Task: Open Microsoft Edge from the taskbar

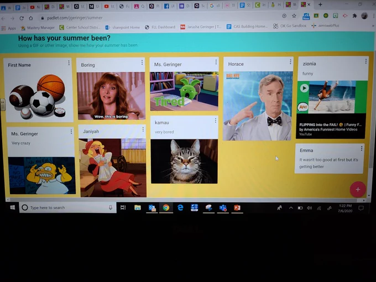Action: (x=180, y=208)
